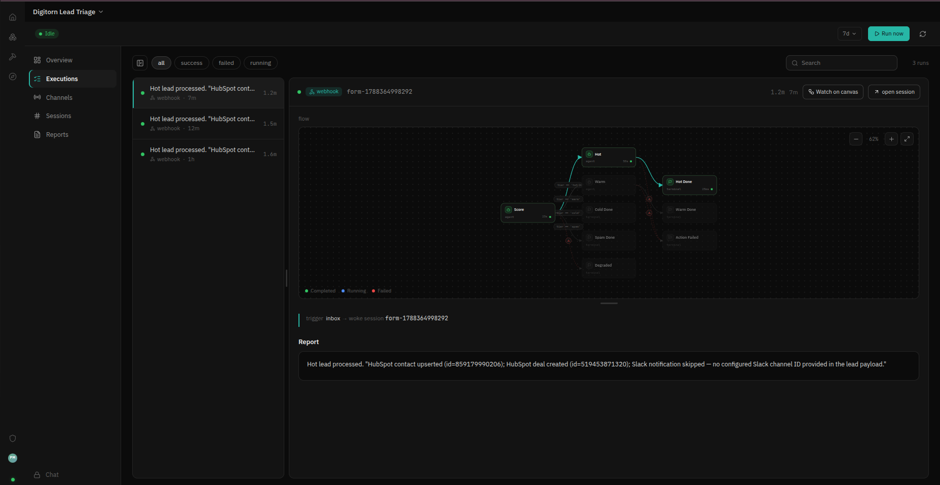Open Chat at sidebar bottom
The width and height of the screenshot is (940, 485).
[46, 475]
